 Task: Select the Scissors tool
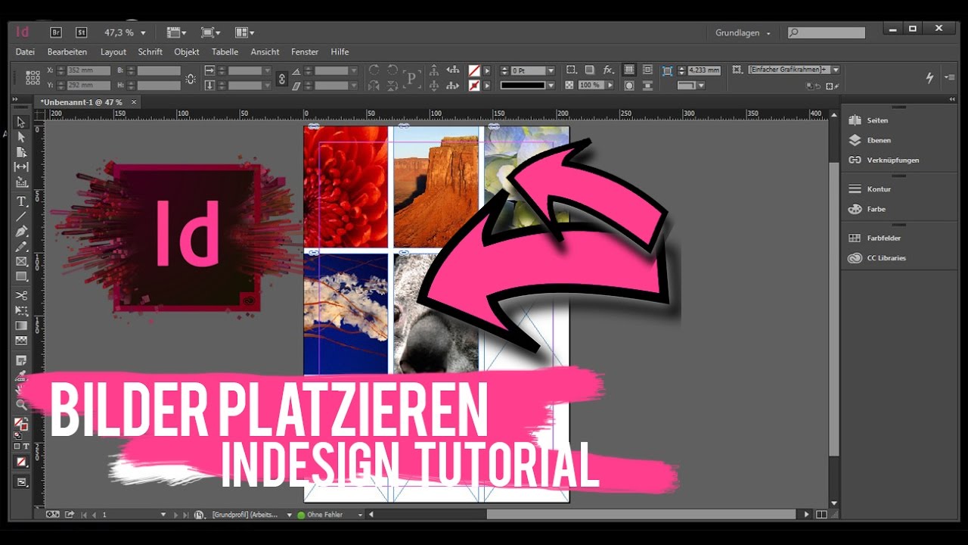(x=21, y=295)
